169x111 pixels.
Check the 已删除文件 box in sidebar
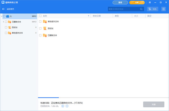pyautogui.click(x=6, y=22)
